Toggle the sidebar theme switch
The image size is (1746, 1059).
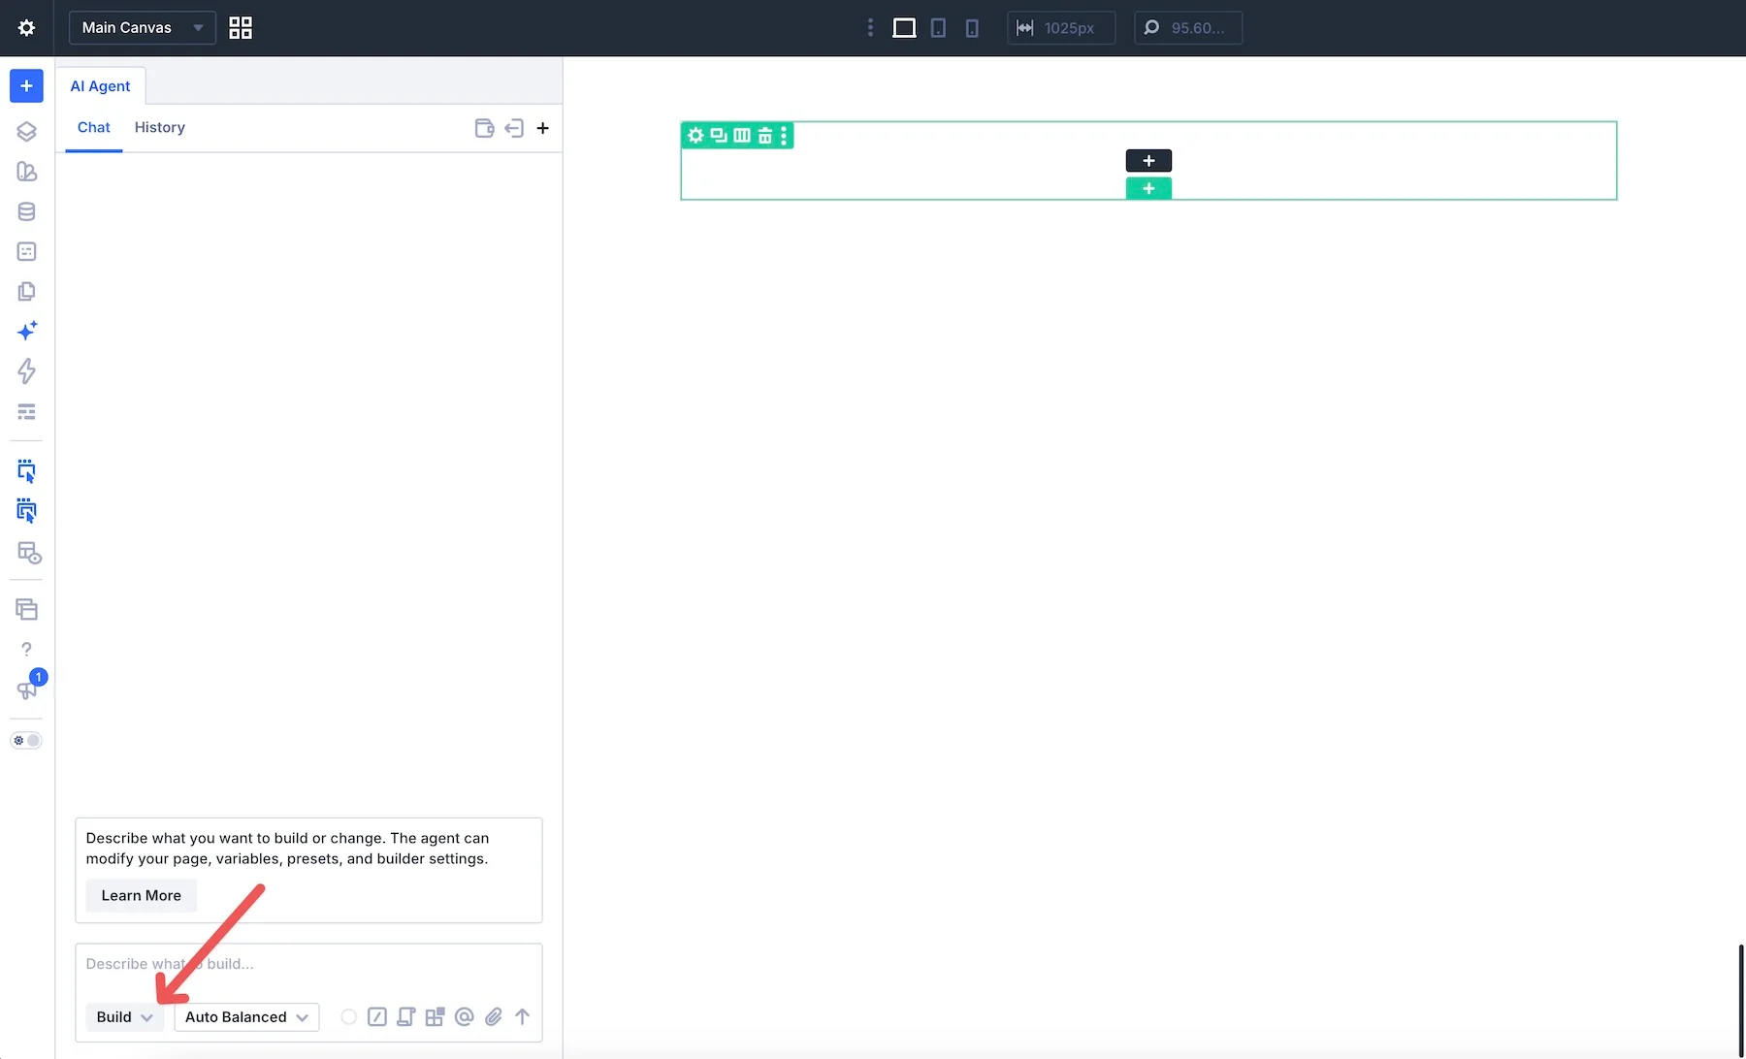(26, 740)
